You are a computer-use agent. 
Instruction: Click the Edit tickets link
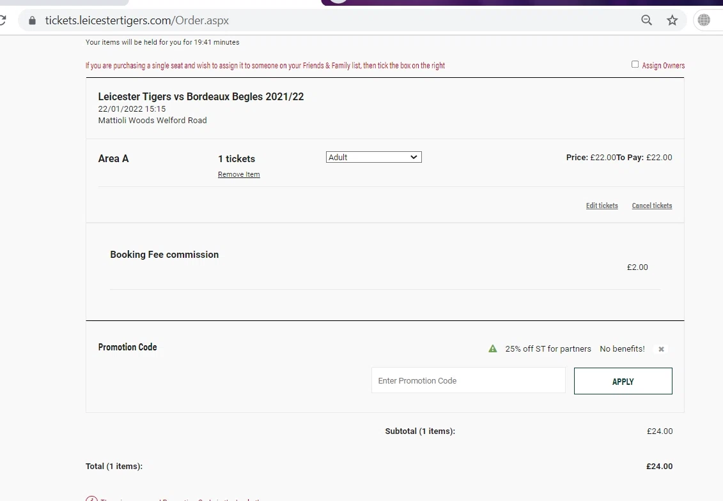coord(602,206)
